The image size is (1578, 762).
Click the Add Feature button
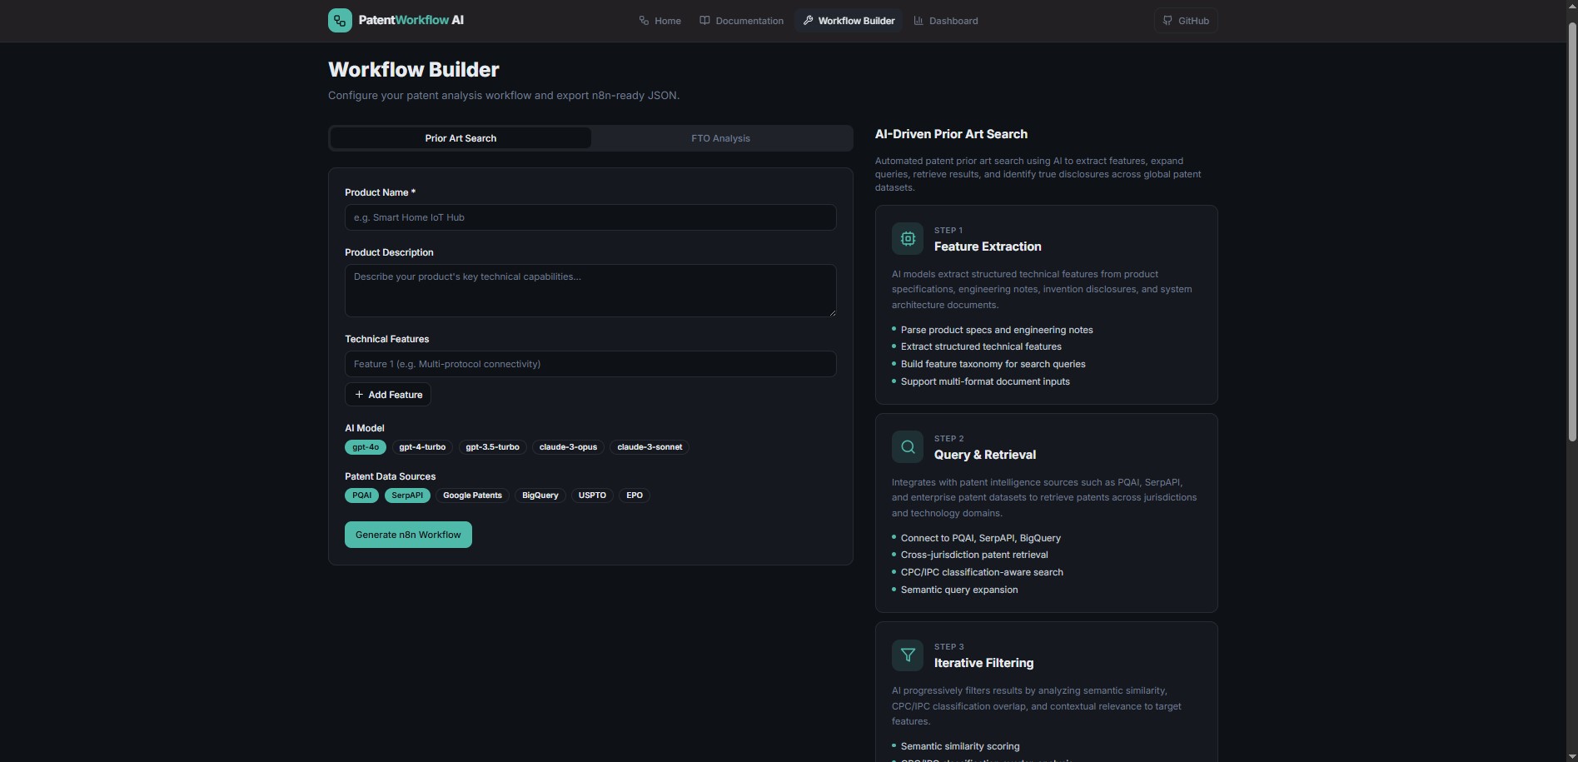pyautogui.click(x=388, y=395)
